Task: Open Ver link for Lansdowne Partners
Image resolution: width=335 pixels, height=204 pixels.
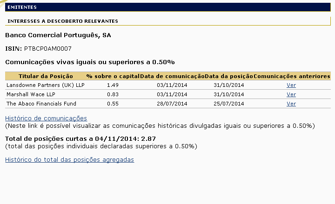Action: (x=291, y=85)
